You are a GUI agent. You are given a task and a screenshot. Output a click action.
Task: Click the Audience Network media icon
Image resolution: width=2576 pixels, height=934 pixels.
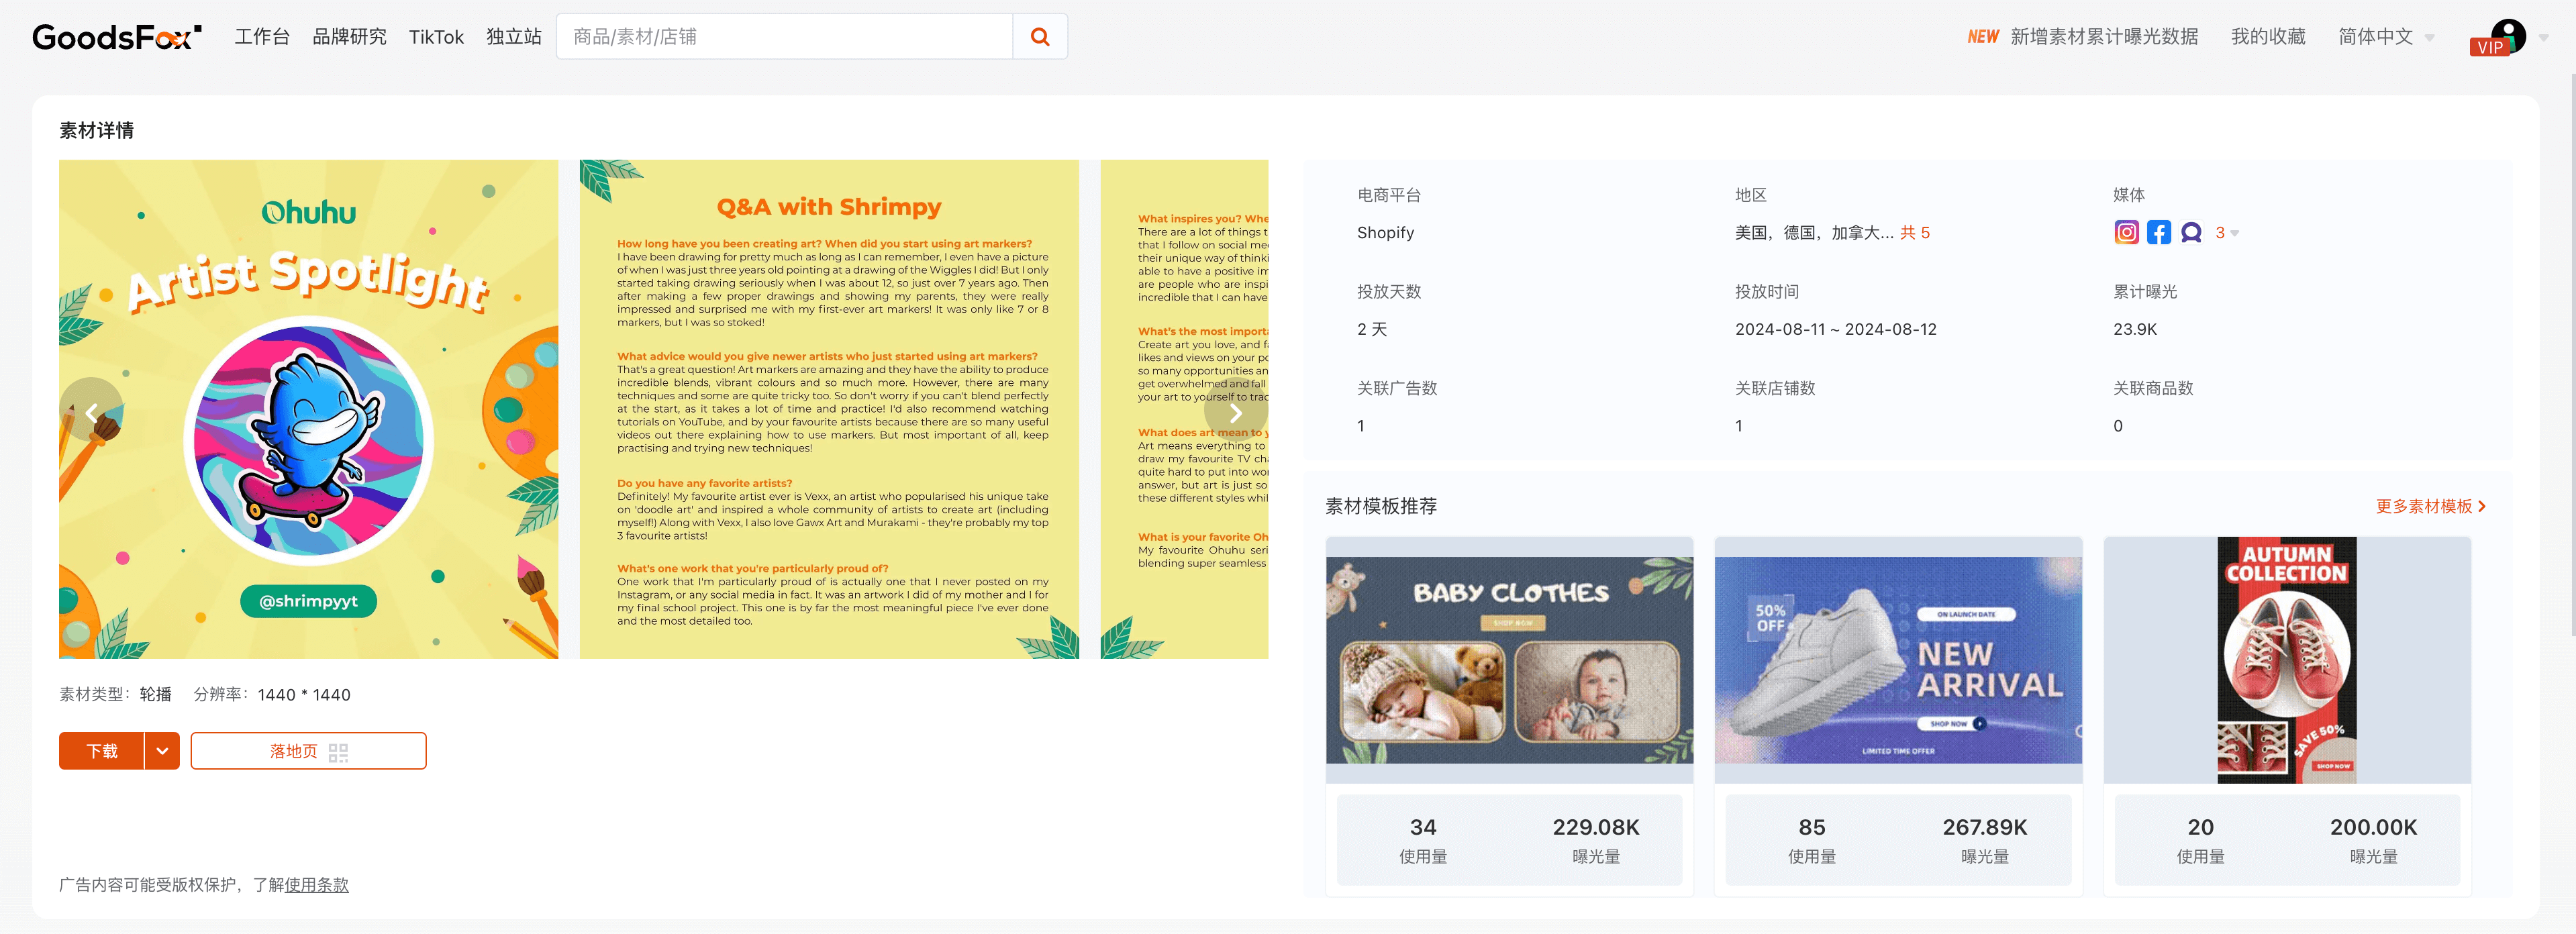2191,232
